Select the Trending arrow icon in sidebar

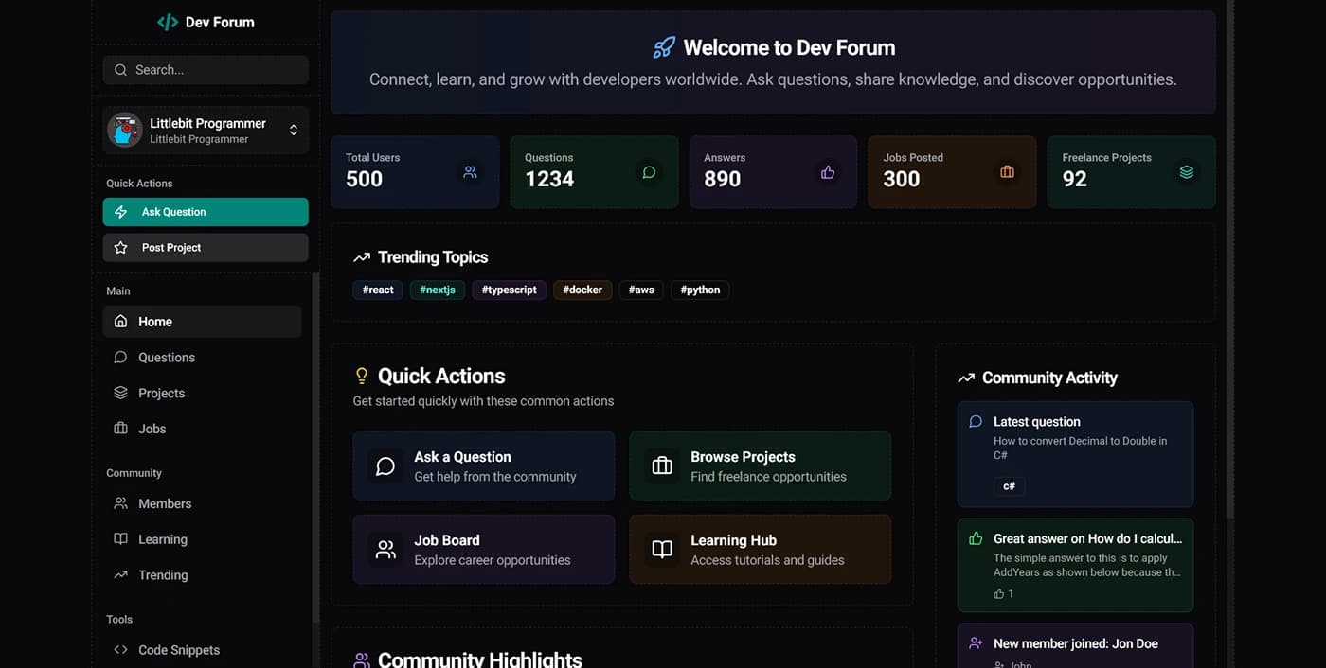click(x=120, y=574)
